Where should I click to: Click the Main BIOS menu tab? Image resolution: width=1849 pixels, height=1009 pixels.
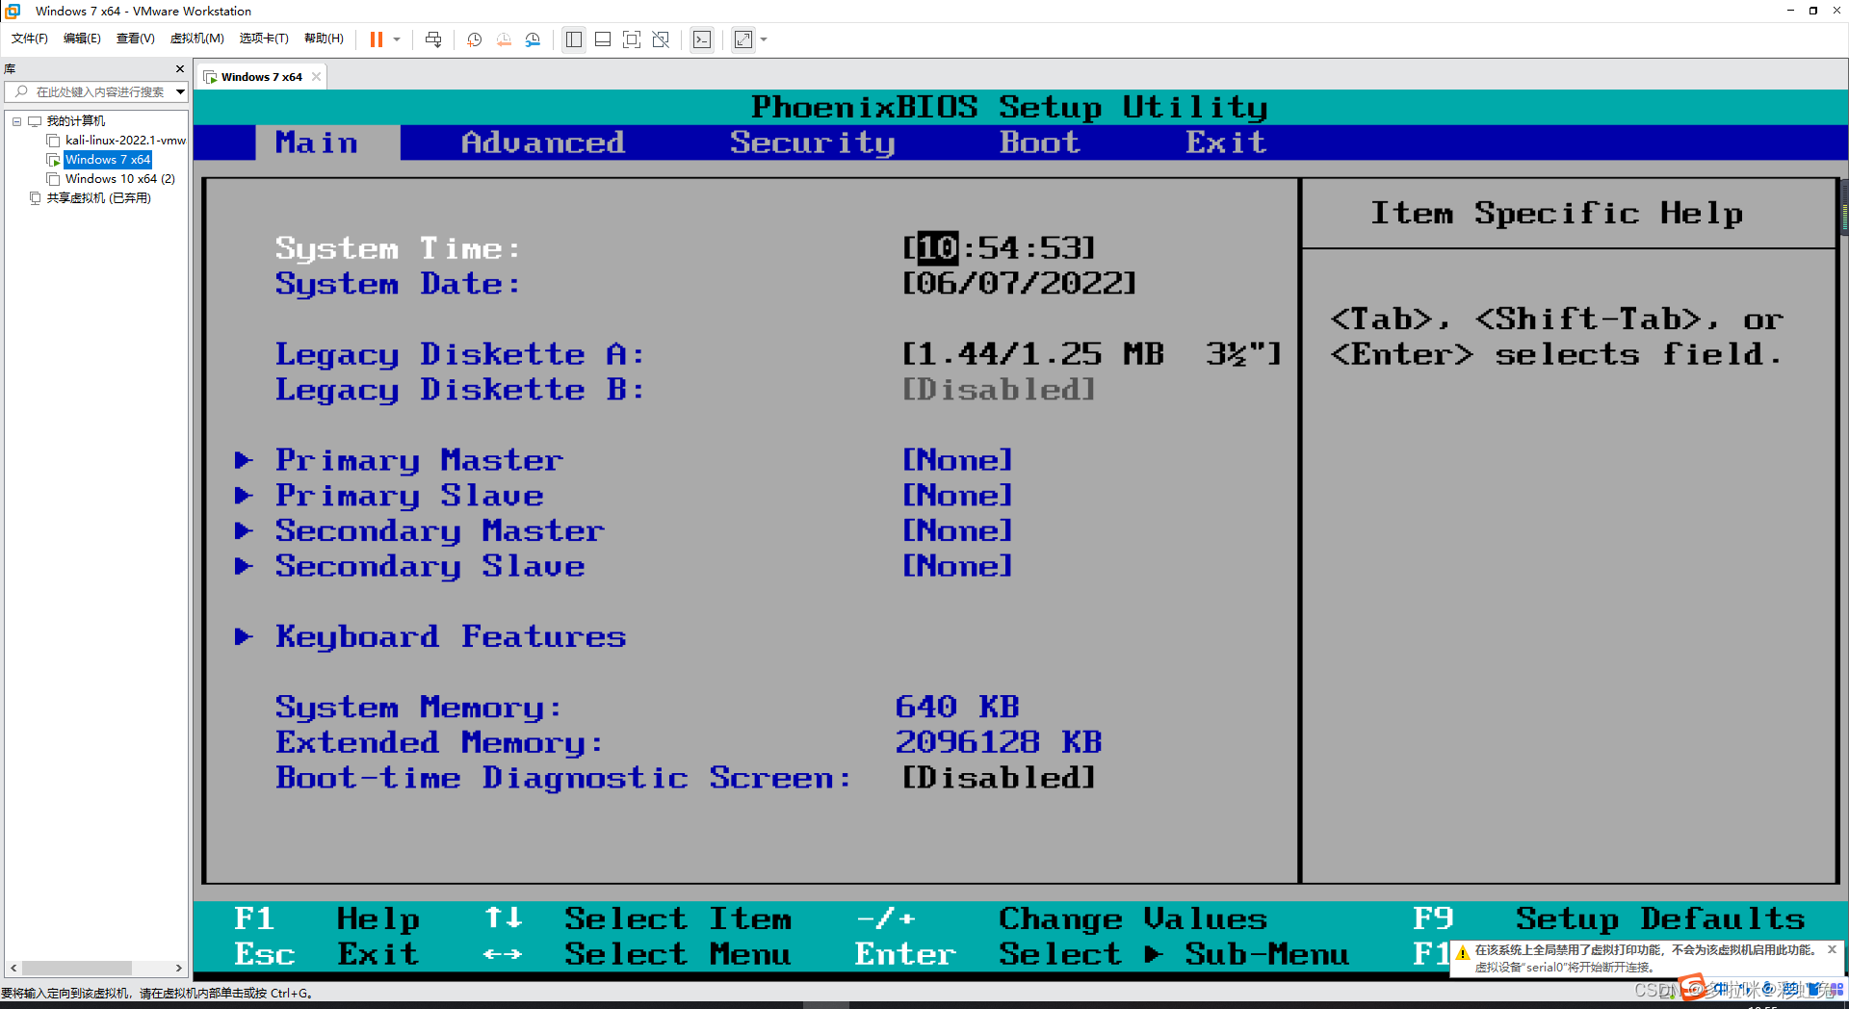click(317, 142)
